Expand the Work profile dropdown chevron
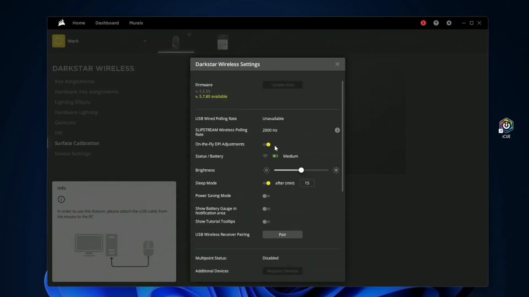529x297 pixels. click(145, 41)
